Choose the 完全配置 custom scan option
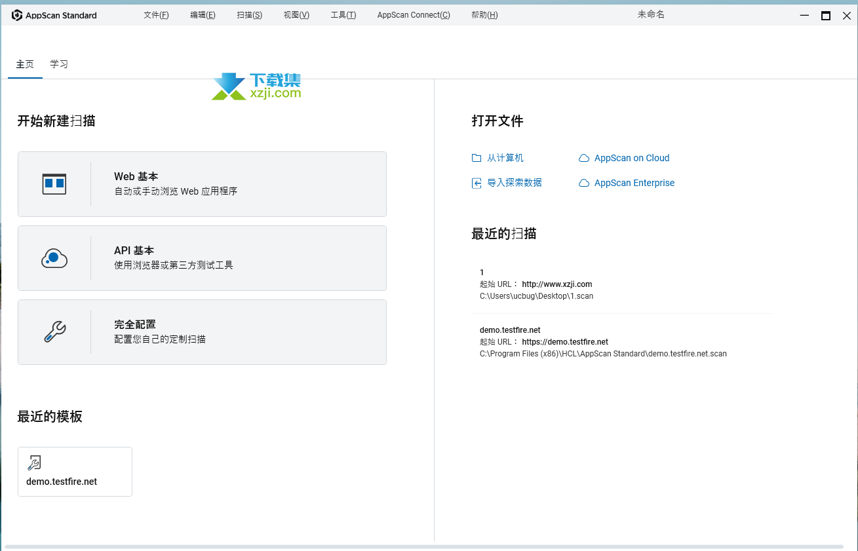This screenshot has width=858, height=551. coord(202,332)
